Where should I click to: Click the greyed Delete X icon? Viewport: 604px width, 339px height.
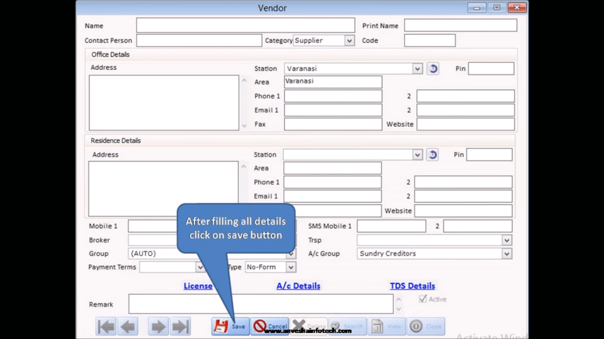[299, 326]
